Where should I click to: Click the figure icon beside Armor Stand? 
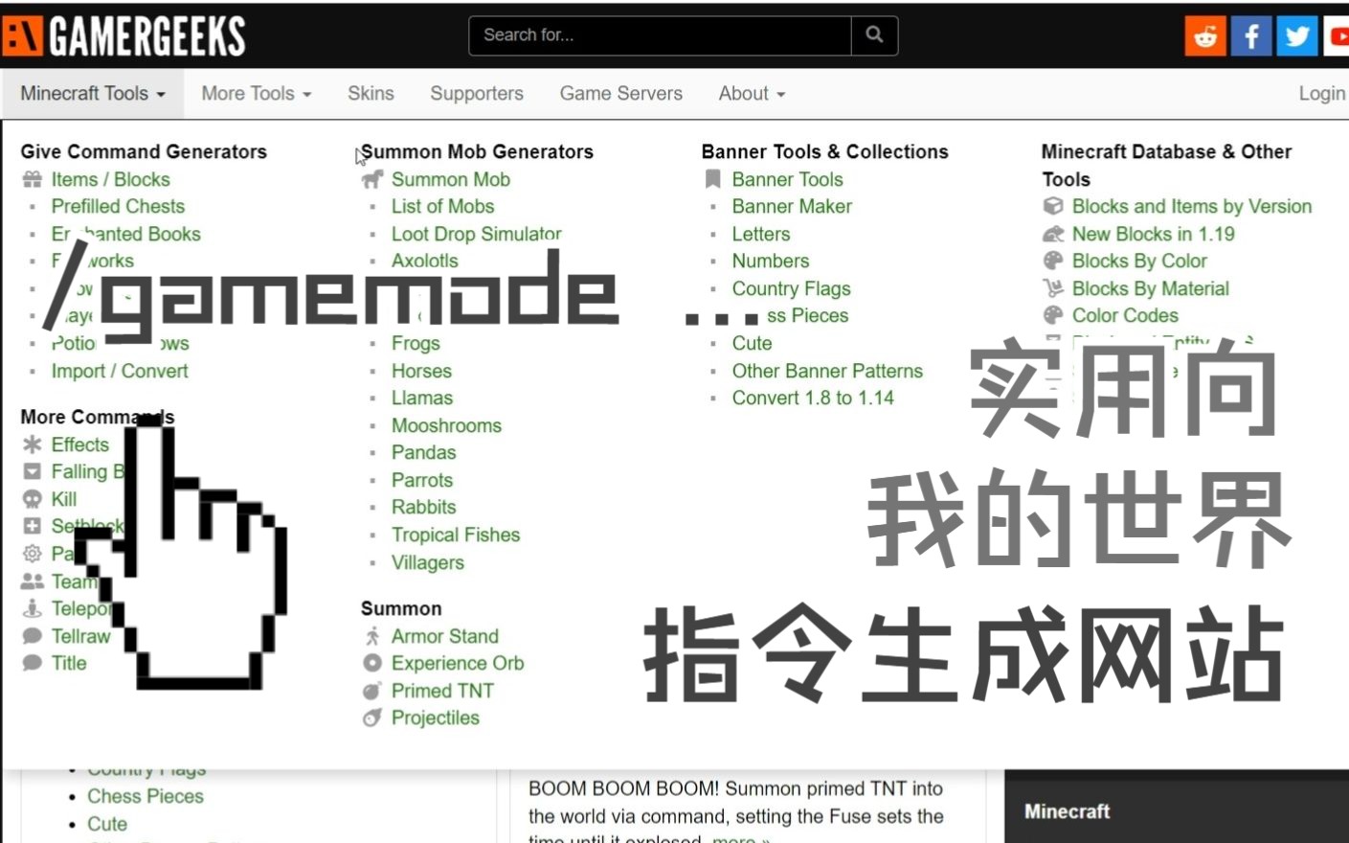pos(372,636)
